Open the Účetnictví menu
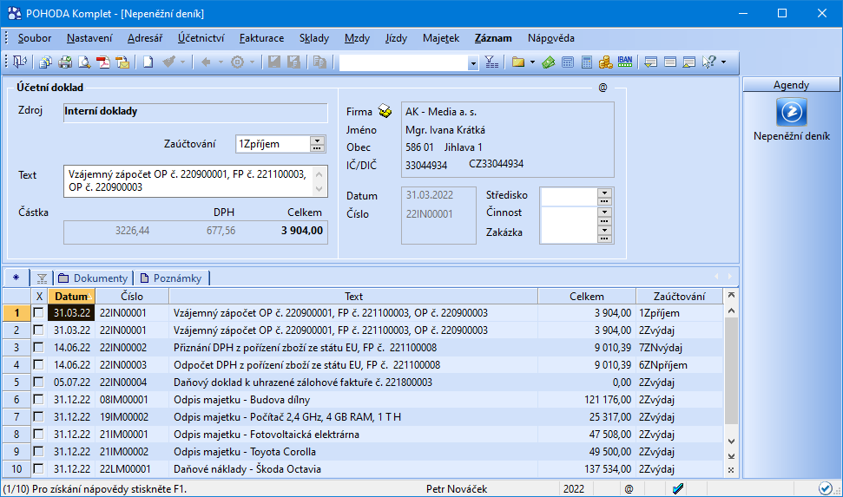 (x=201, y=38)
